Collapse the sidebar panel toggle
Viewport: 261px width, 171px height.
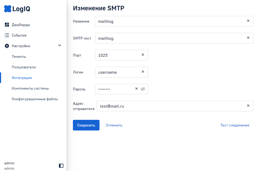point(61,166)
